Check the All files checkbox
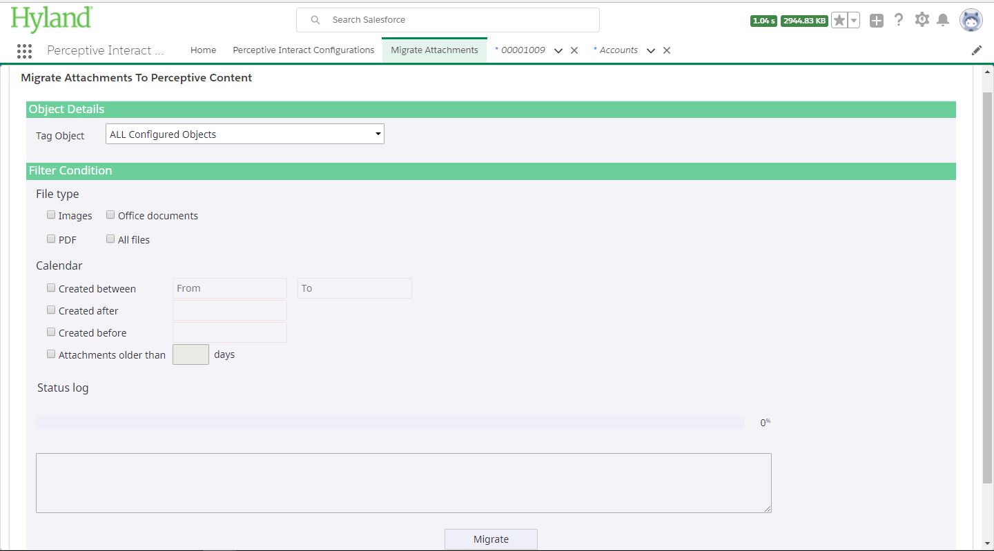The image size is (994, 551). [x=110, y=239]
